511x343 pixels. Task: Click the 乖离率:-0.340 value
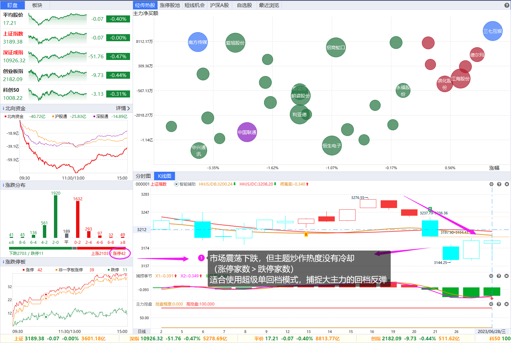click(294, 184)
